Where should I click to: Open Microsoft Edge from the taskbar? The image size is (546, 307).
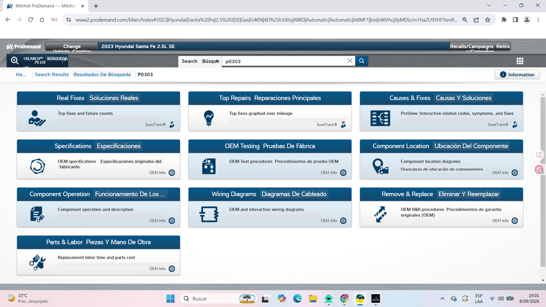[x=298, y=298]
